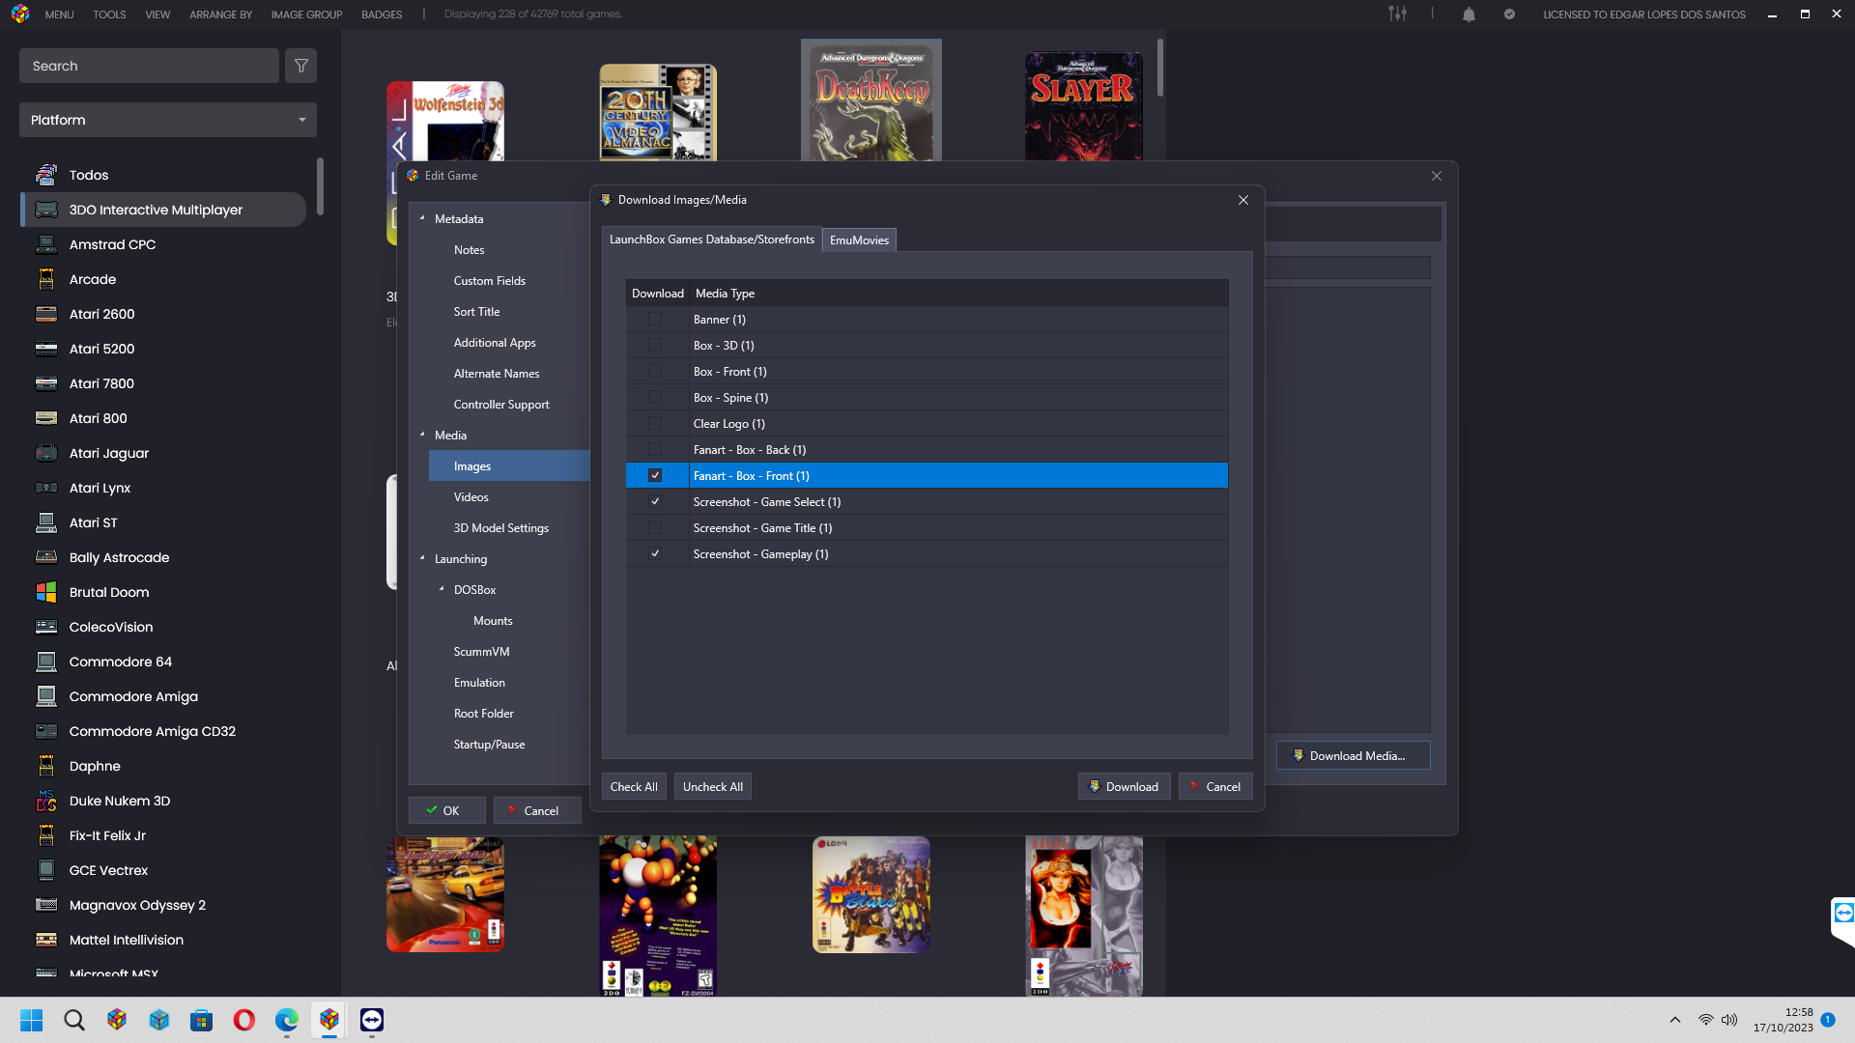
Task: Select the GCE Vectrex icon
Action: tap(46, 870)
